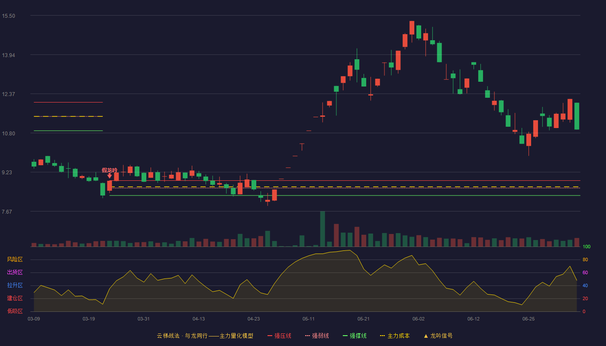Select the 低吸区 zone label
This screenshot has height=346, width=606.
click(15, 311)
